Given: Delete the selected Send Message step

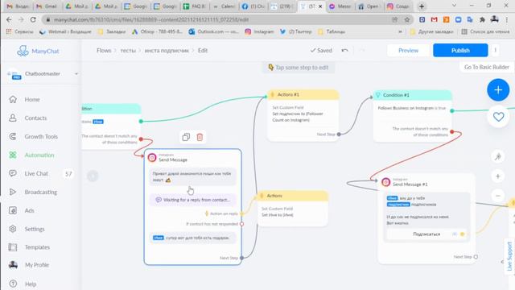Looking at the screenshot, I should pos(200,137).
